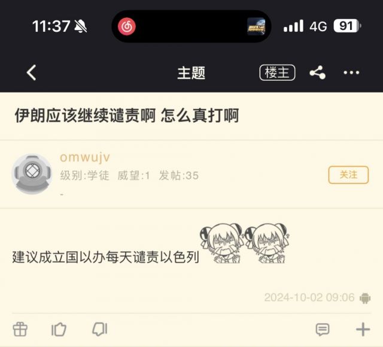The width and height of the screenshot is (383, 347).
Task: Select the post title 伊朗应该继续谴责啊
Action: [85, 115]
